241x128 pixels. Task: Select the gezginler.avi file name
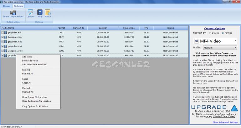click(14, 33)
